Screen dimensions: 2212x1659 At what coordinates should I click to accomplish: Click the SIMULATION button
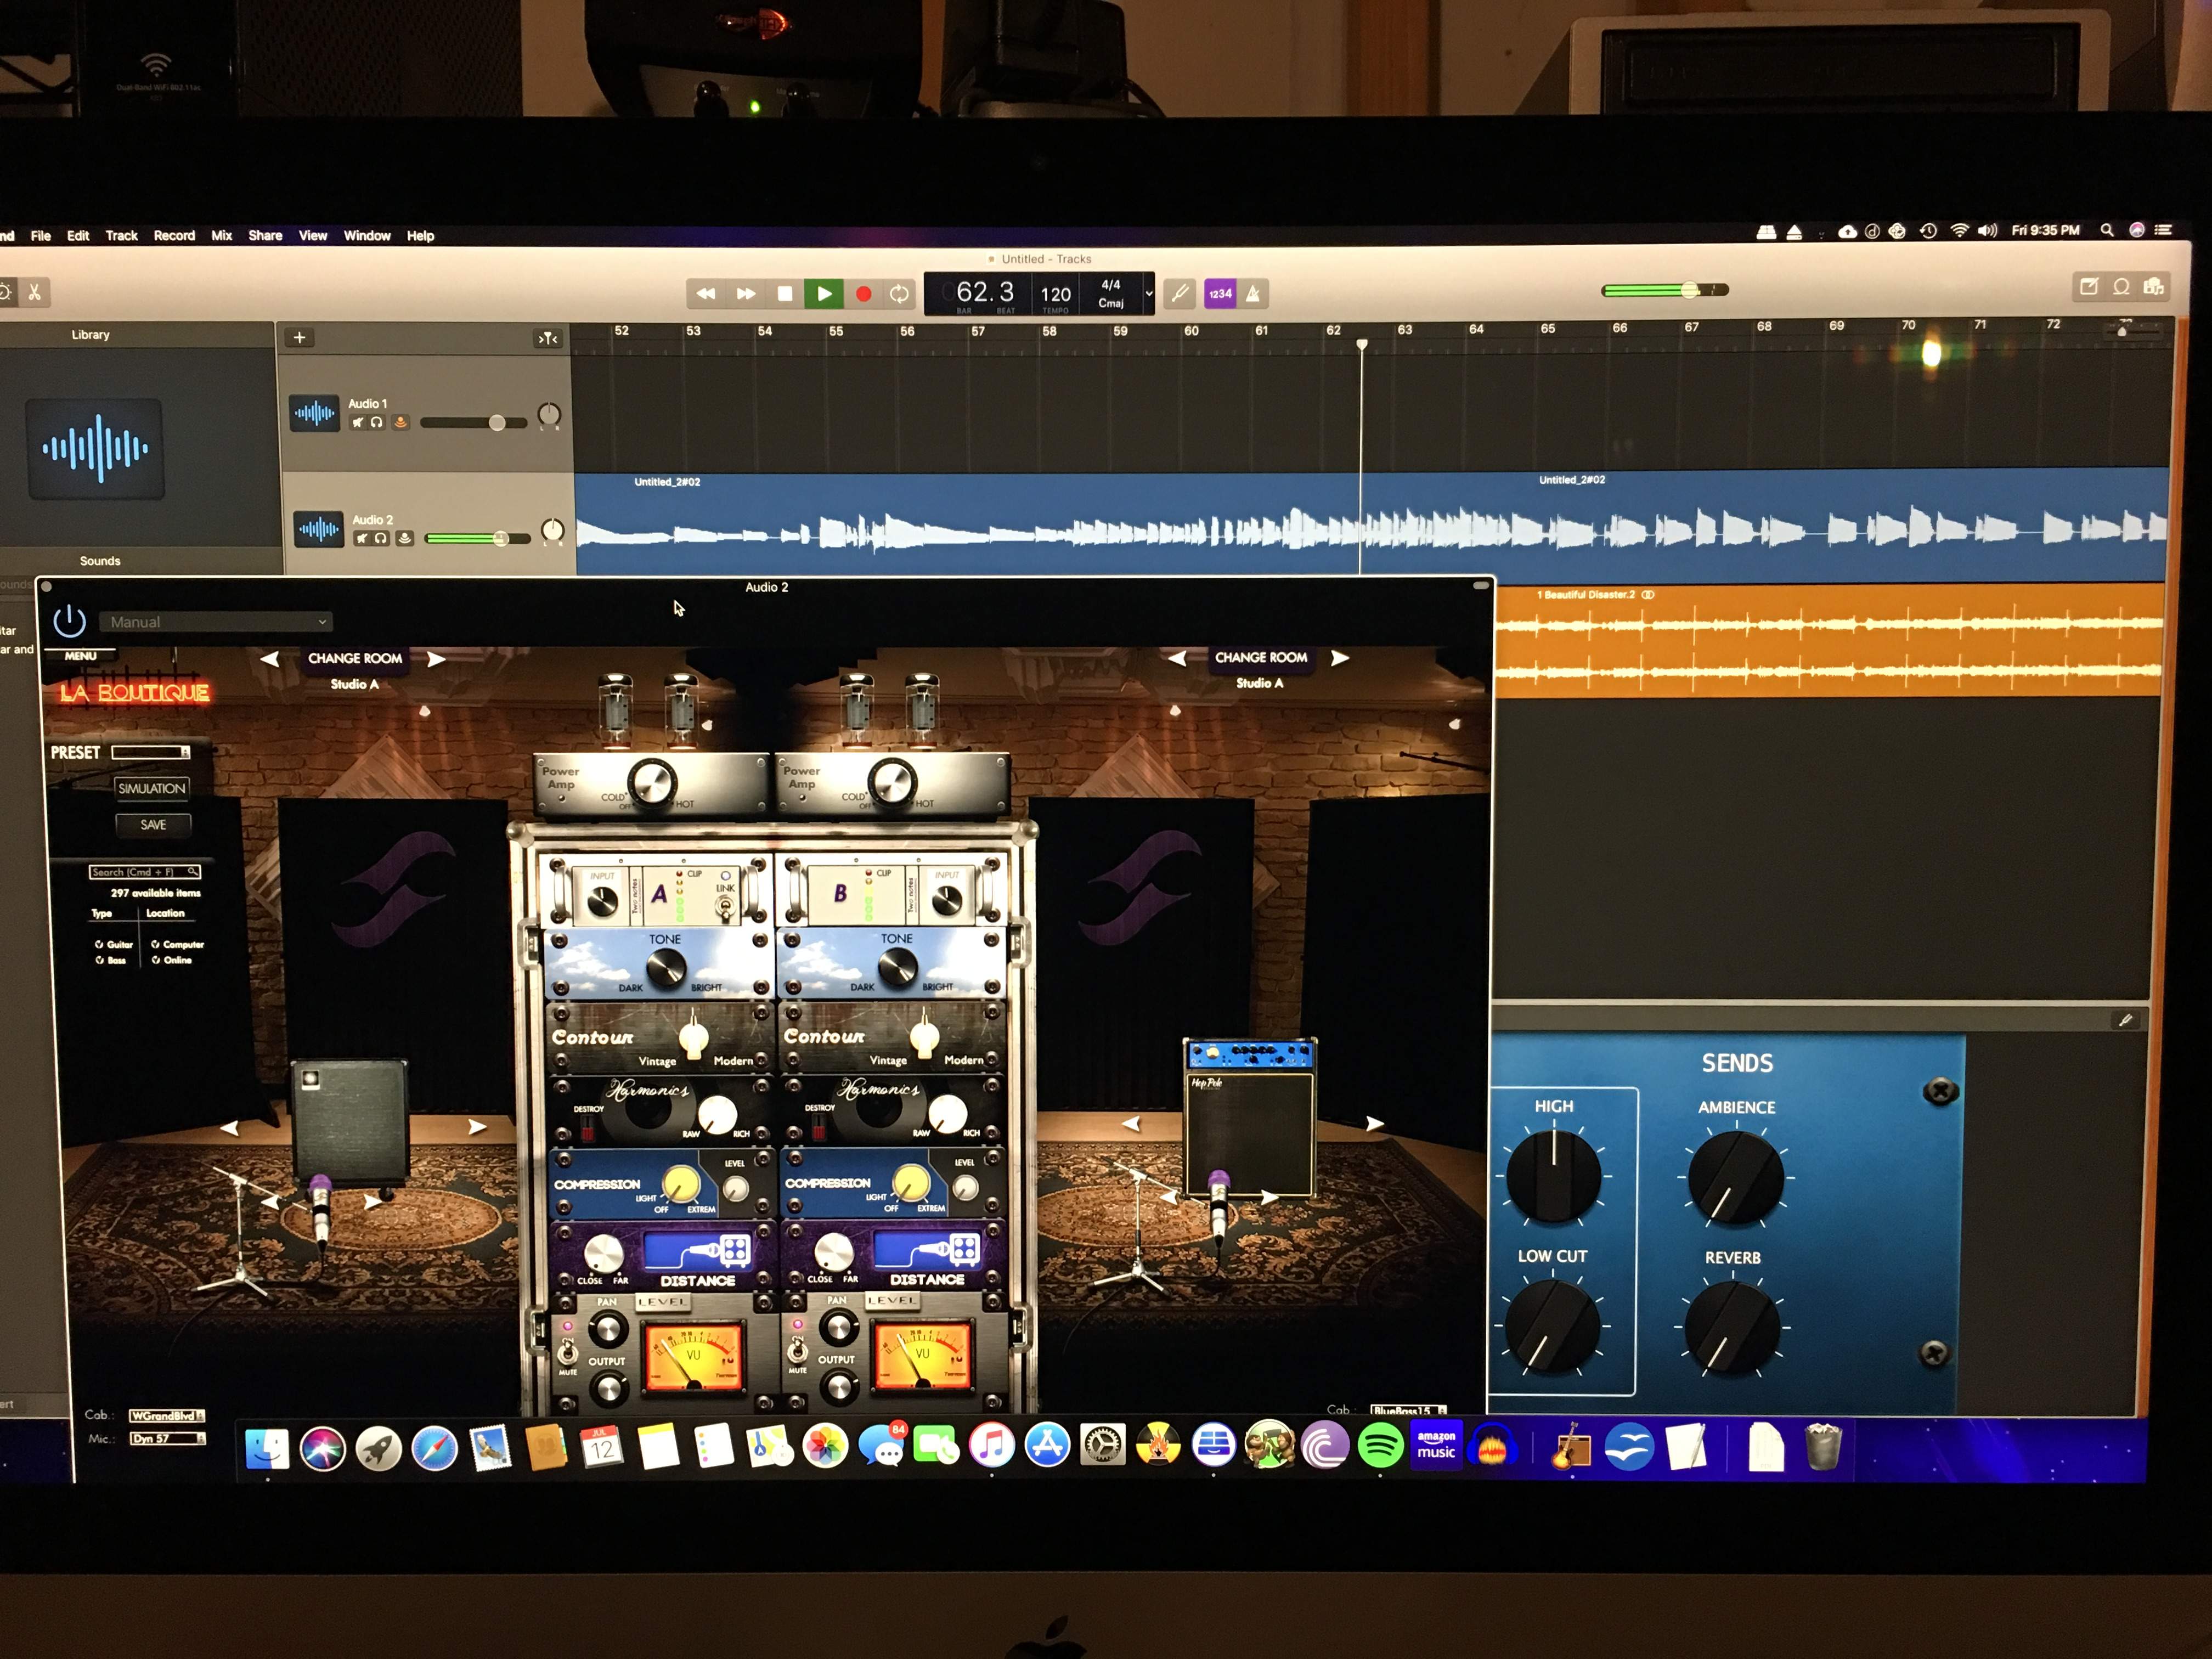[152, 788]
